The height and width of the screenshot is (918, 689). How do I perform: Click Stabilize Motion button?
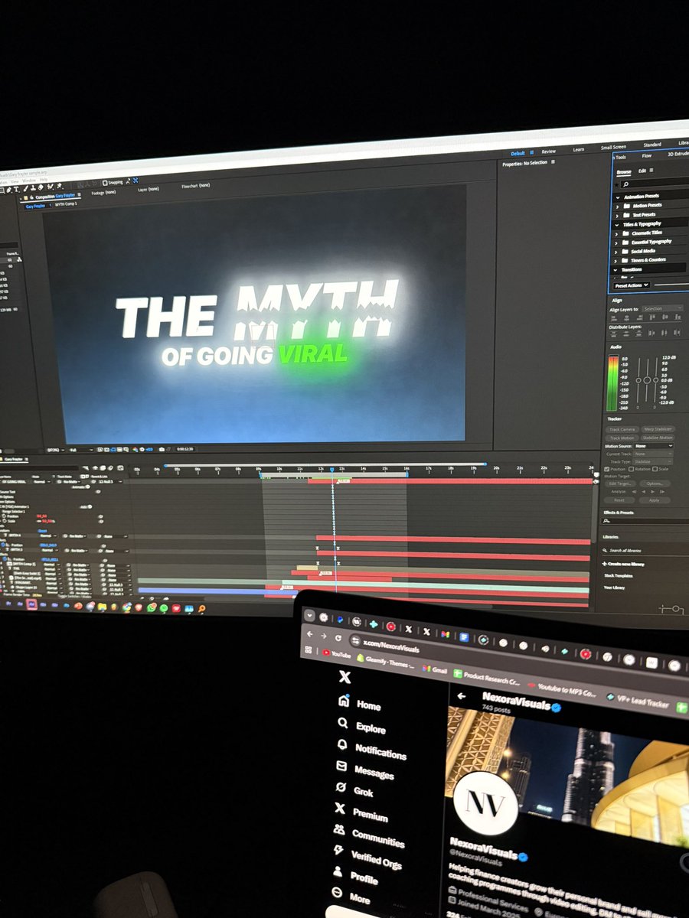(658, 438)
